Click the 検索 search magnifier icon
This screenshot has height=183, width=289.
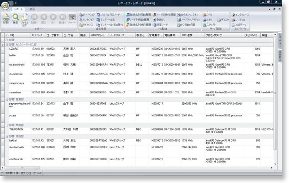[16, 19]
